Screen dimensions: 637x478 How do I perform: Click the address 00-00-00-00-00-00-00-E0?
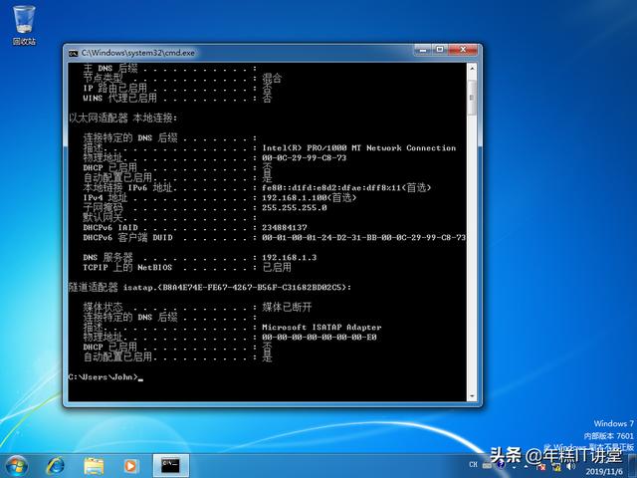[x=318, y=337]
